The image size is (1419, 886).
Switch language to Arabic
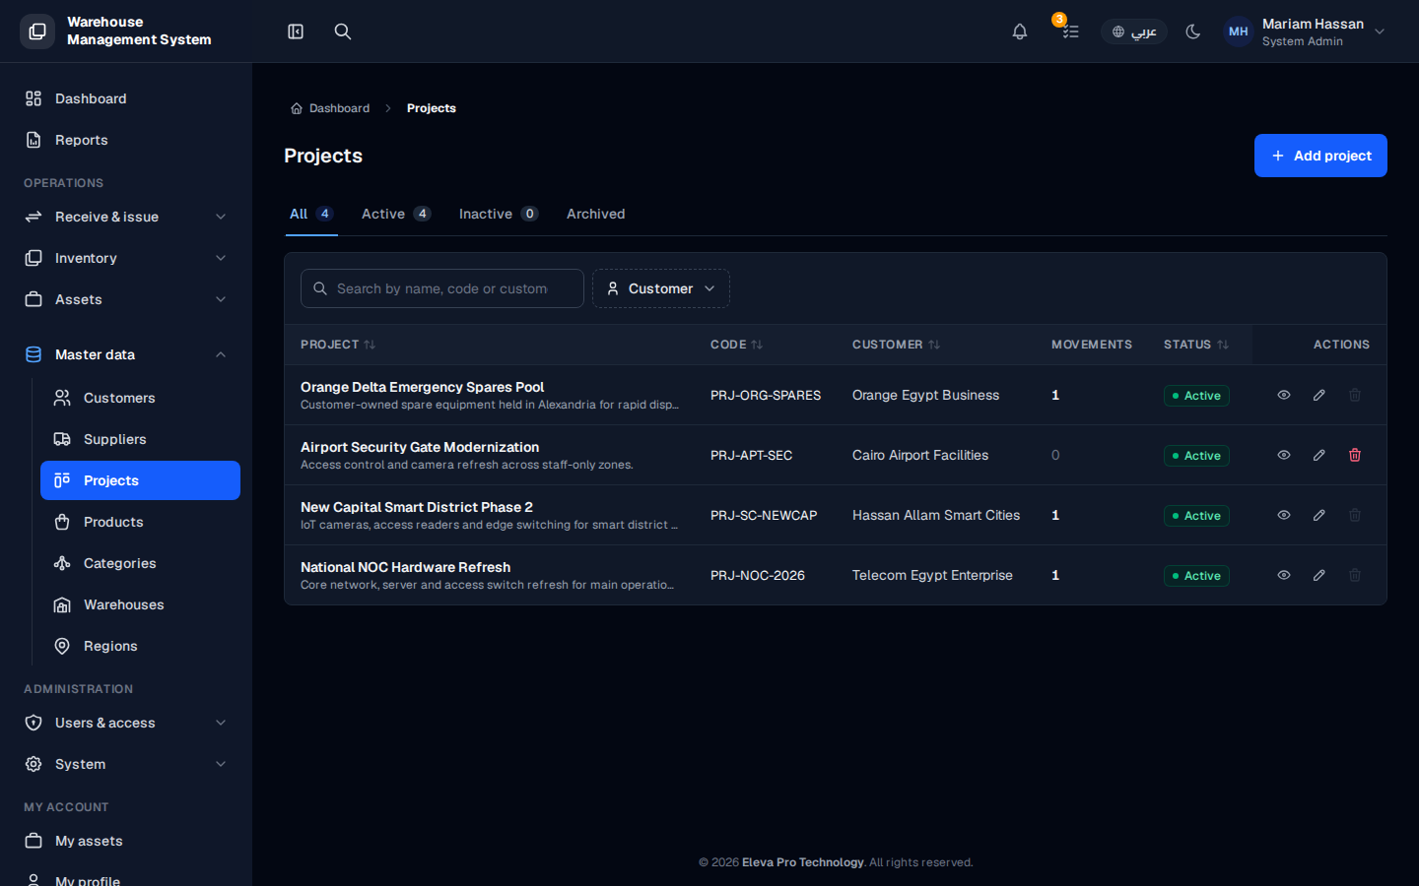1134,32
